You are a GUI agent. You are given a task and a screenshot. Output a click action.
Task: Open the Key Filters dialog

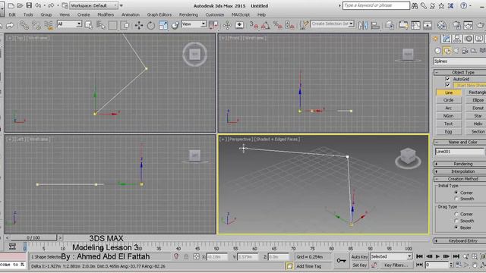(396, 265)
